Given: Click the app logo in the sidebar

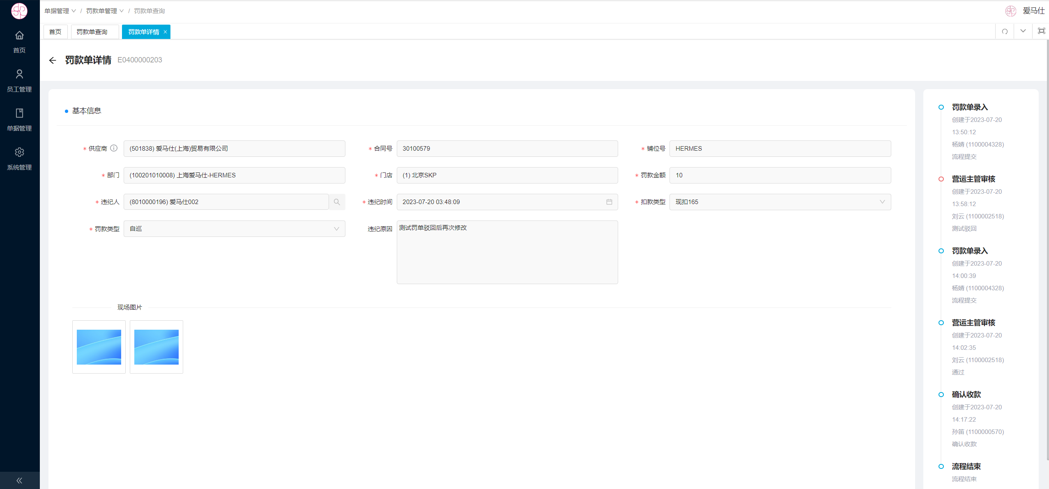Looking at the screenshot, I should pos(19,11).
